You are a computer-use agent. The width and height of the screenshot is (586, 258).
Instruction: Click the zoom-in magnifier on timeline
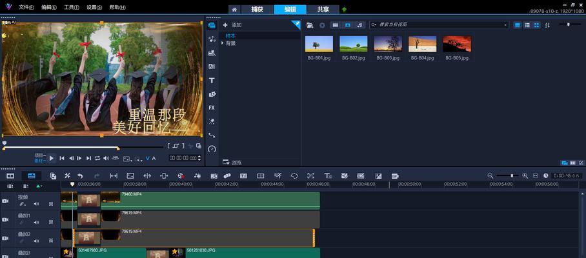[525, 175]
